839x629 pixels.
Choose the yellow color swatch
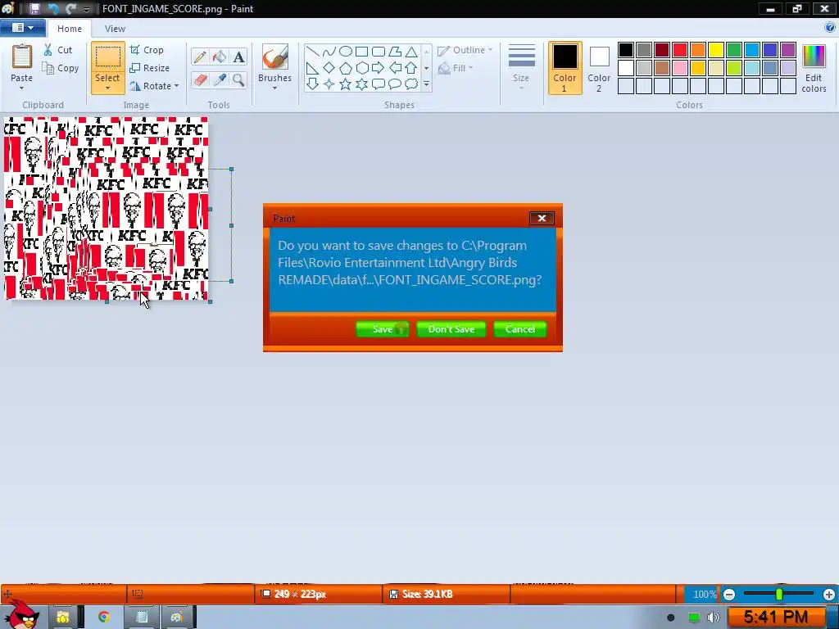[x=716, y=50]
